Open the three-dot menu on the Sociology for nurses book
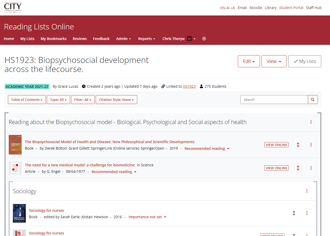The height and width of the screenshot is (236, 330). point(307,213)
